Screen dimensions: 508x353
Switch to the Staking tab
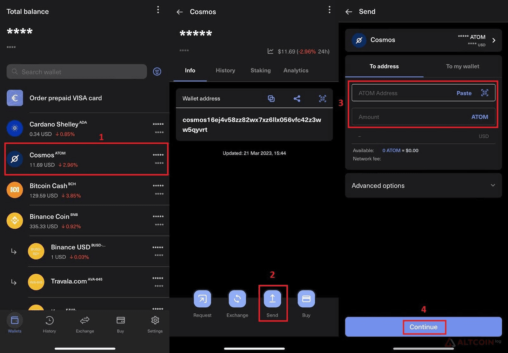click(261, 70)
